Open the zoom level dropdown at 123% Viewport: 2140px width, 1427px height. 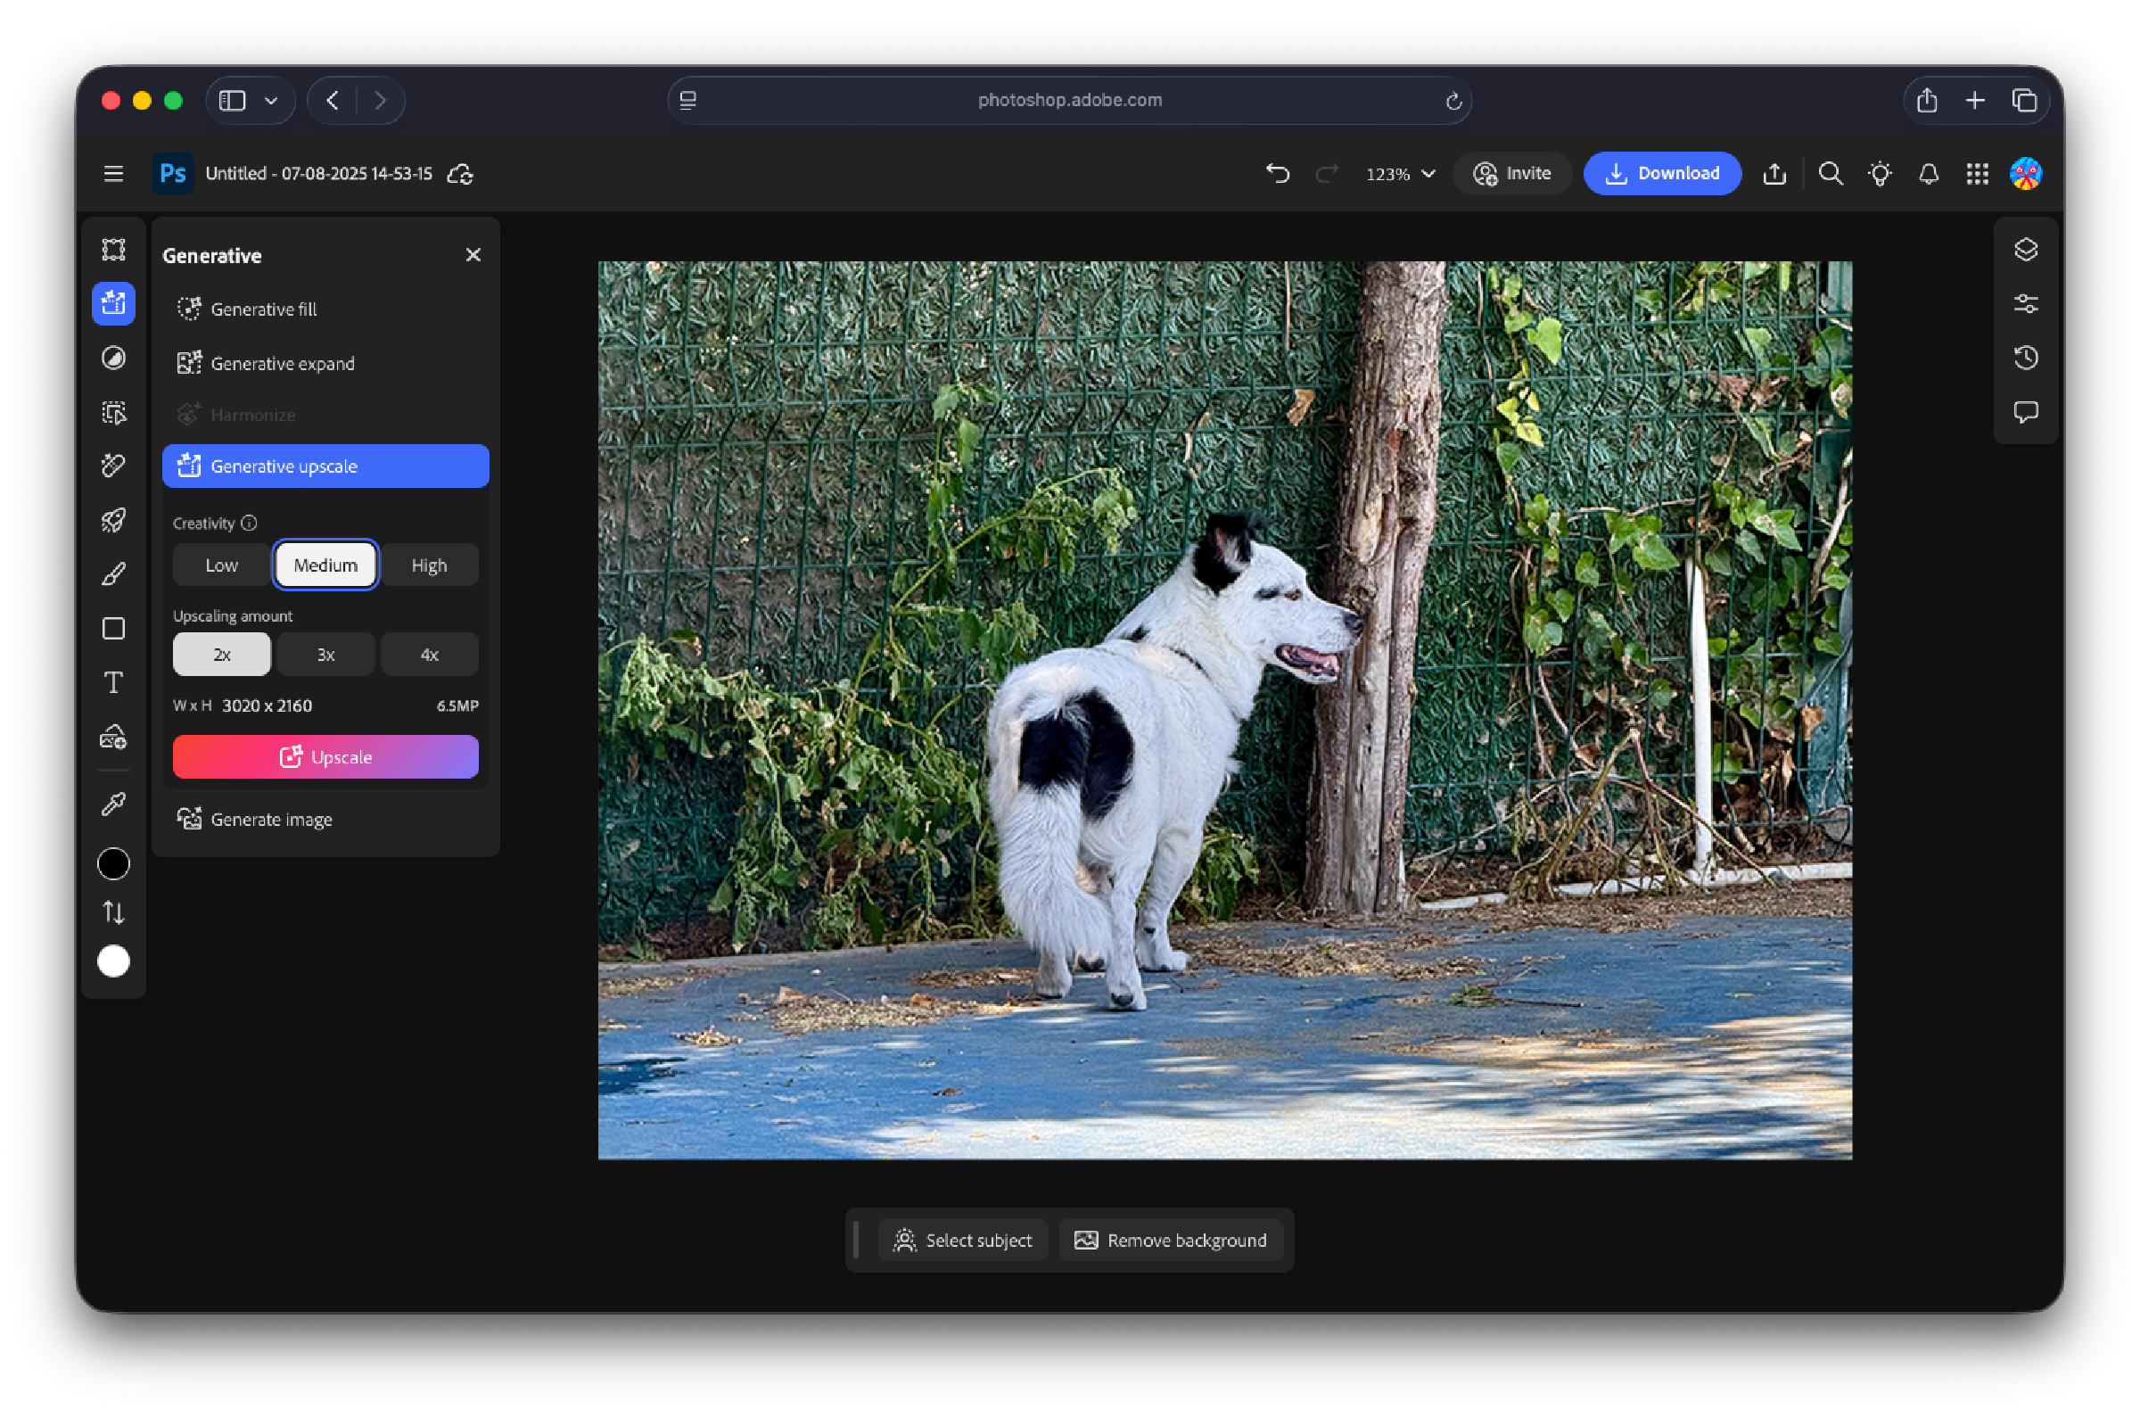coord(1399,173)
